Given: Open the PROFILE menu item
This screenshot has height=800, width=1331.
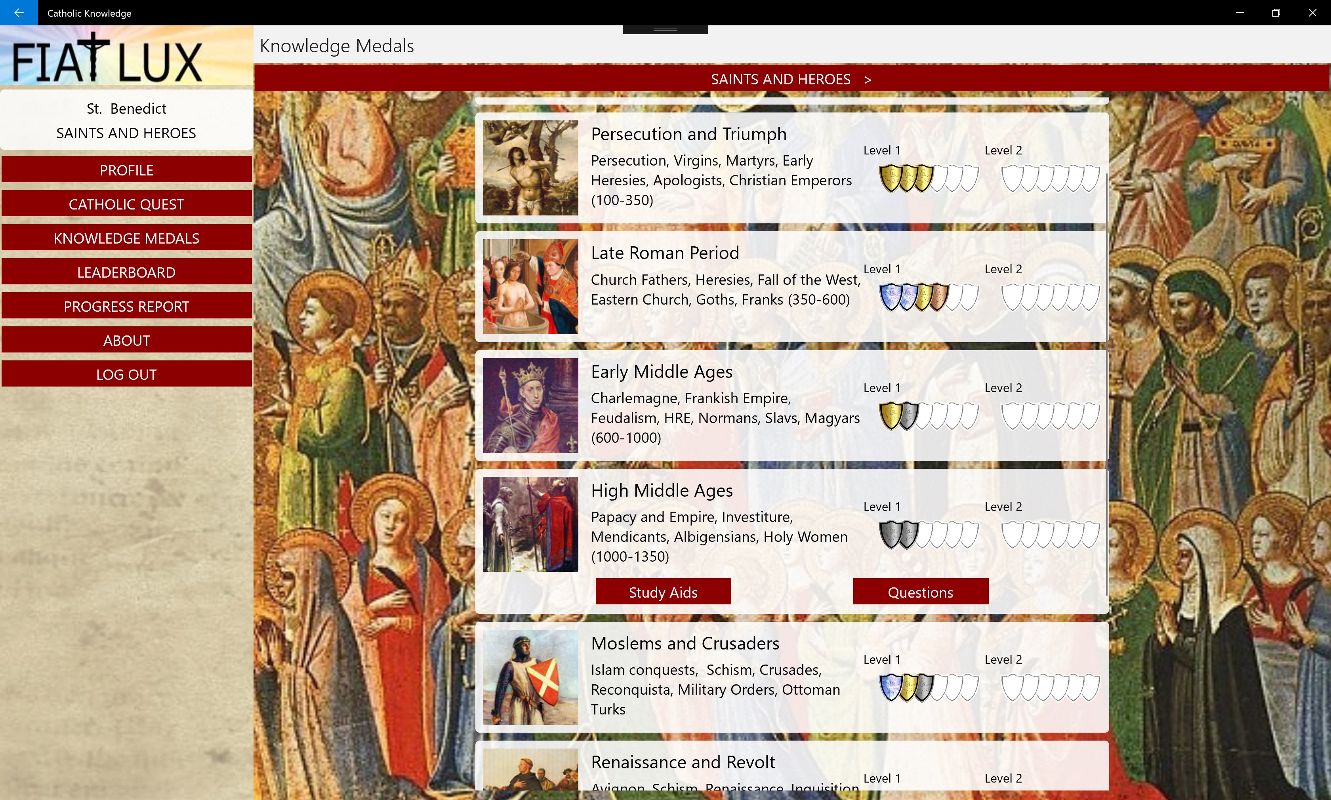Looking at the screenshot, I should [x=126, y=170].
